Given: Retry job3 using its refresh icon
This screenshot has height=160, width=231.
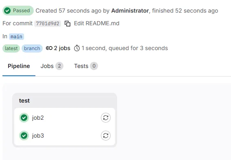Looking at the screenshot, I should (x=106, y=136).
